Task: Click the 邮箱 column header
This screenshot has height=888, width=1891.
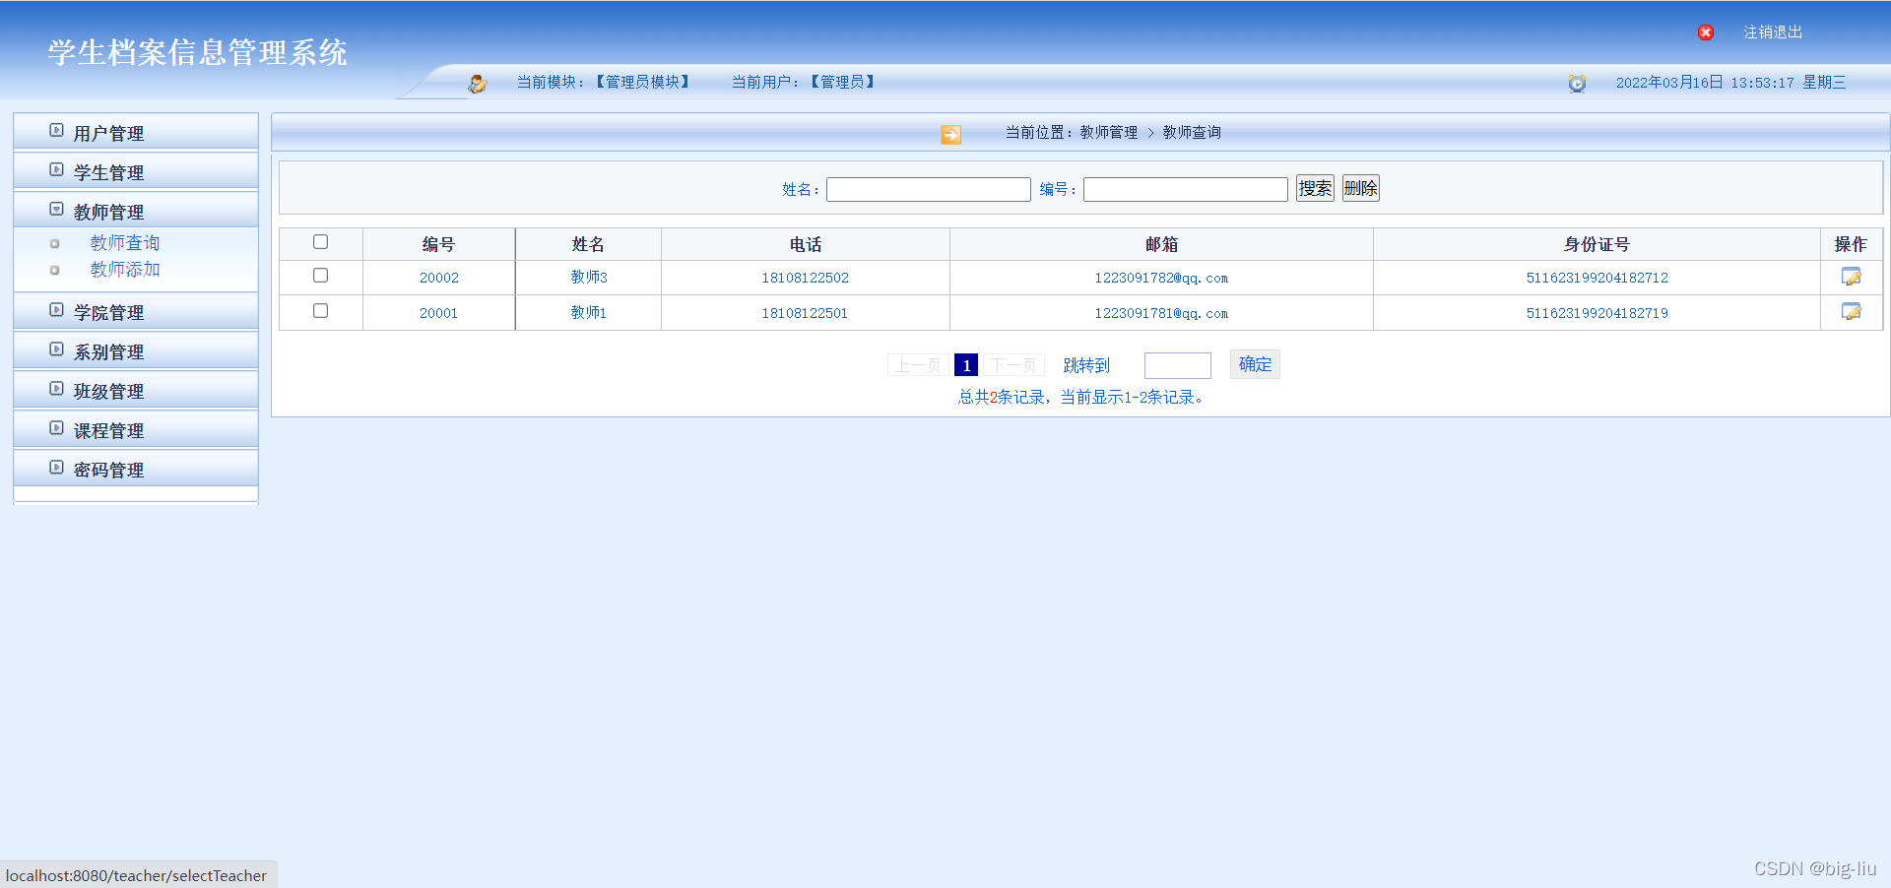Action: 1161,244
